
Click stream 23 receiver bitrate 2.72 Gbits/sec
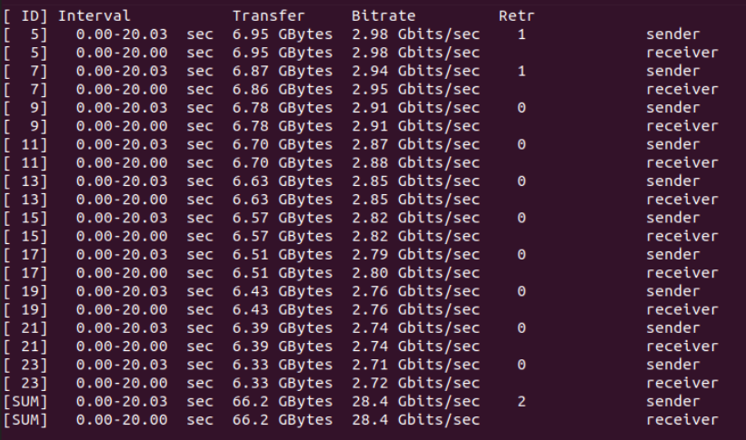tap(416, 383)
